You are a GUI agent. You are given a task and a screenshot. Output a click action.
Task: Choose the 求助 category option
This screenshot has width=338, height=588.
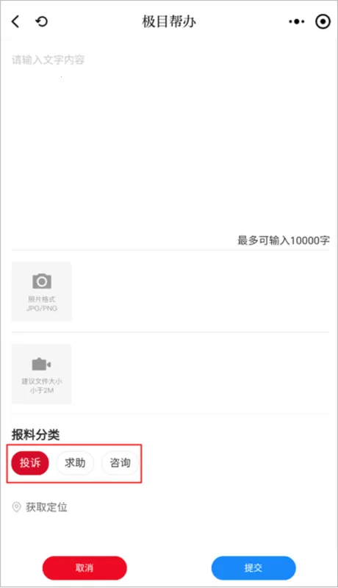(75, 463)
